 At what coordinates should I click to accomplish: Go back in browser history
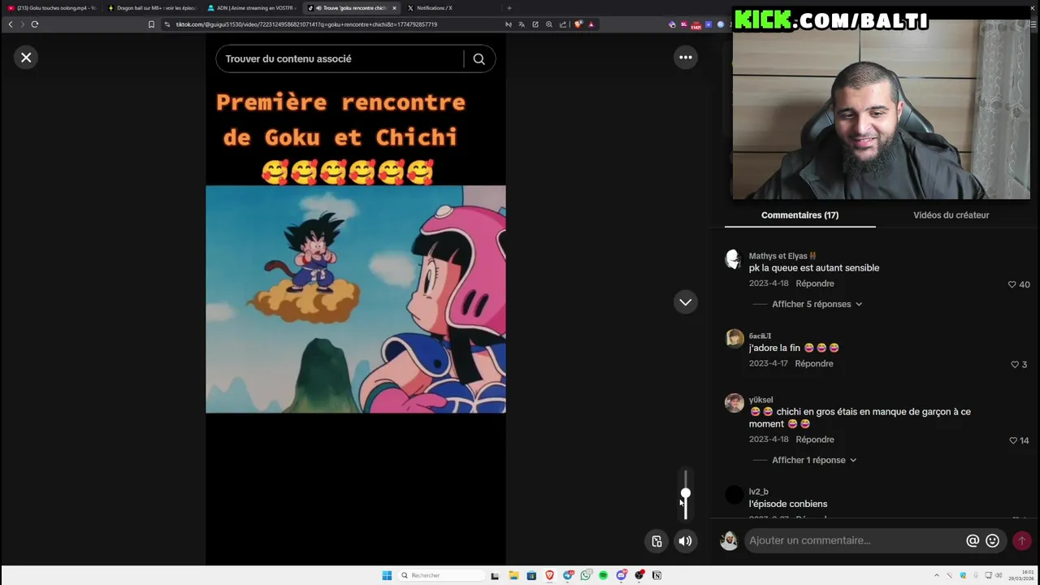pyautogui.click(x=11, y=24)
